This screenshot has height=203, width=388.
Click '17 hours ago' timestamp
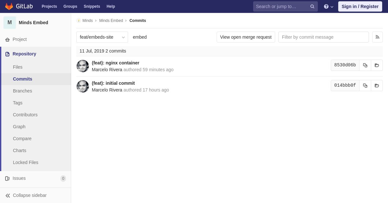point(156,90)
